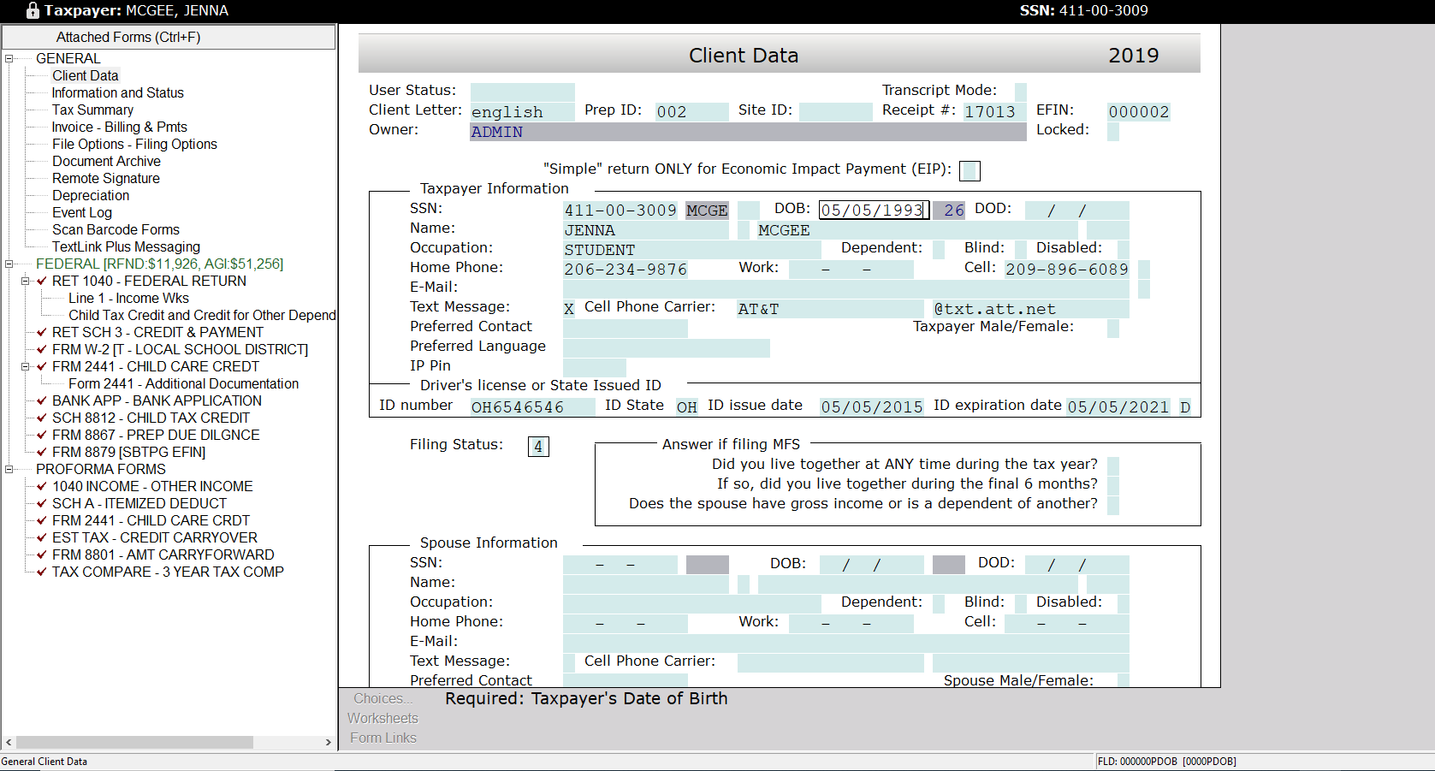The image size is (1435, 771).
Task: Check the Simple return EIP checkbox
Action: click(x=970, y=171)
